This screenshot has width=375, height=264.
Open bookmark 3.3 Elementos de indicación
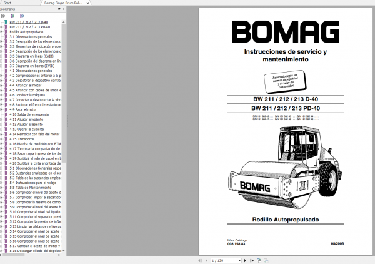click(36, 46)
